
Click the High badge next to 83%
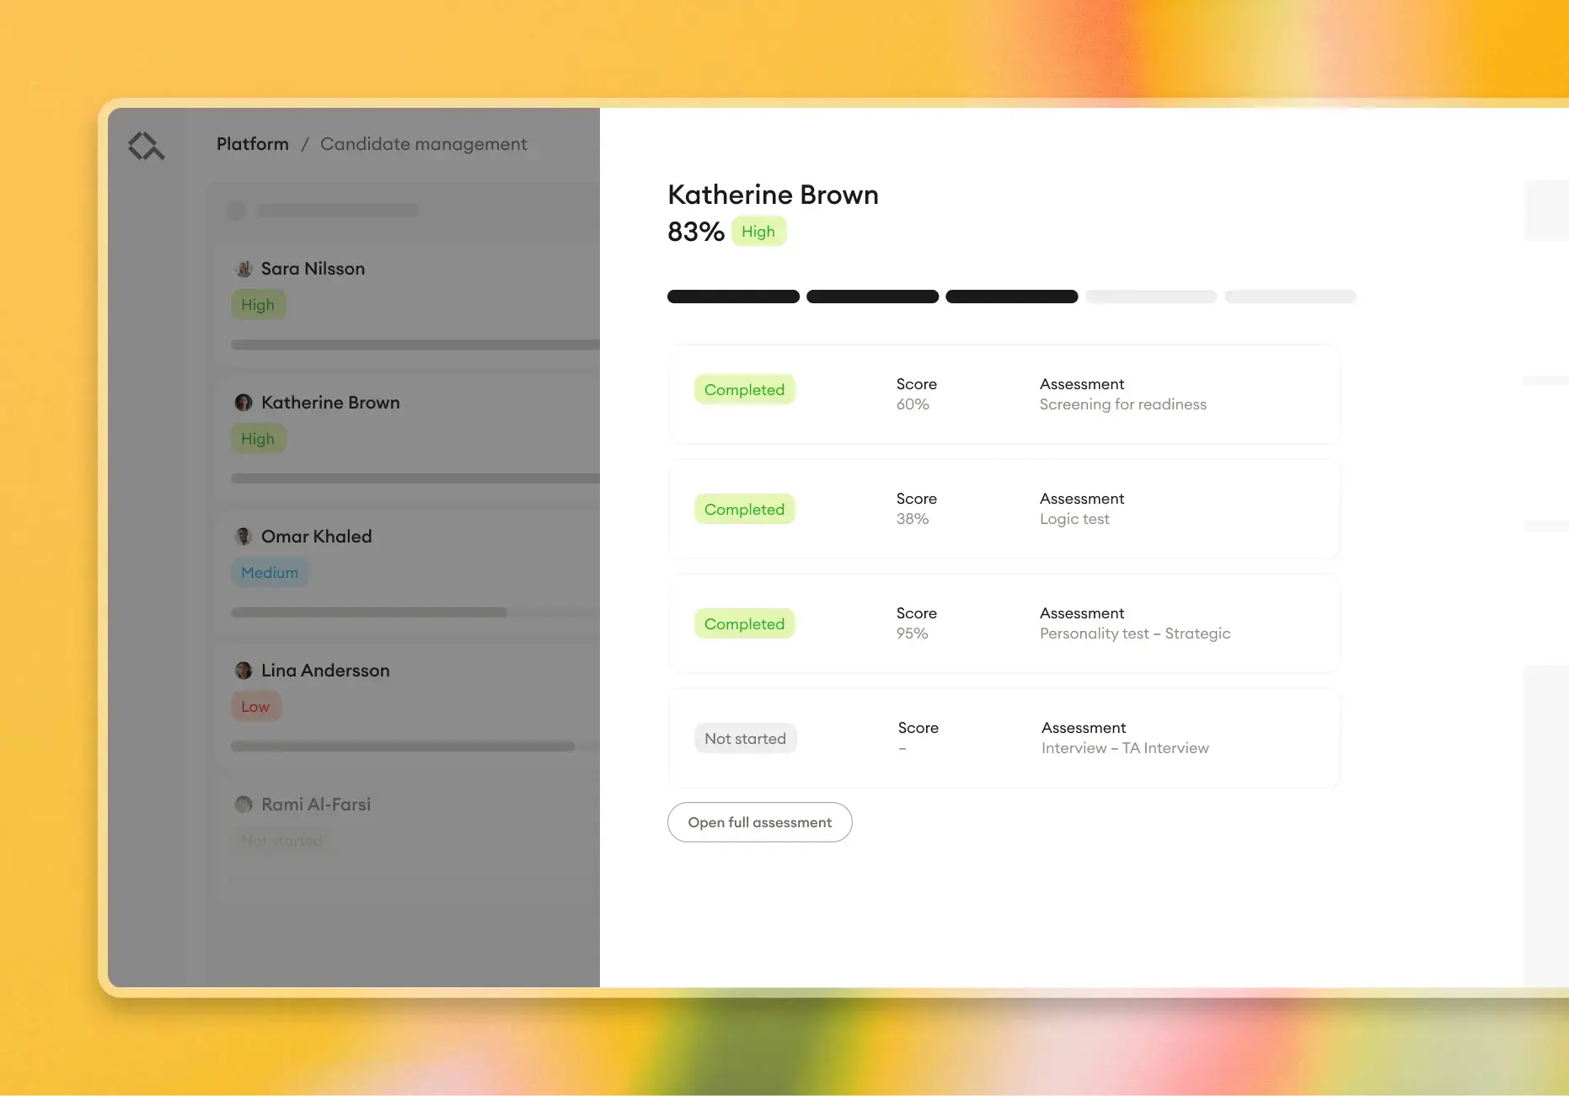(x=758, y=231)
